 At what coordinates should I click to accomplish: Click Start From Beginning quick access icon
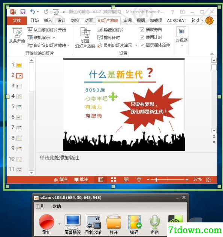coord(56,12)
